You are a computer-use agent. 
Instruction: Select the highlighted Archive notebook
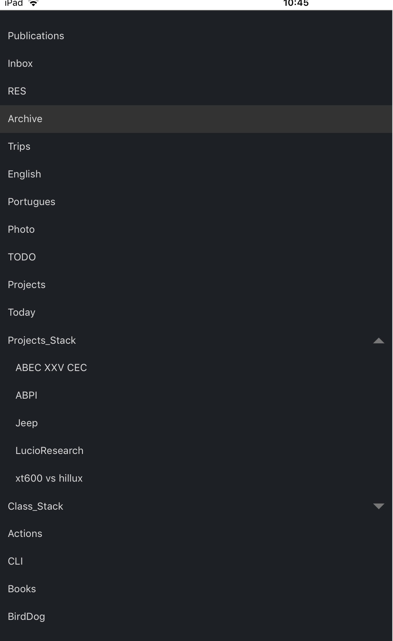tap(25, 119)
